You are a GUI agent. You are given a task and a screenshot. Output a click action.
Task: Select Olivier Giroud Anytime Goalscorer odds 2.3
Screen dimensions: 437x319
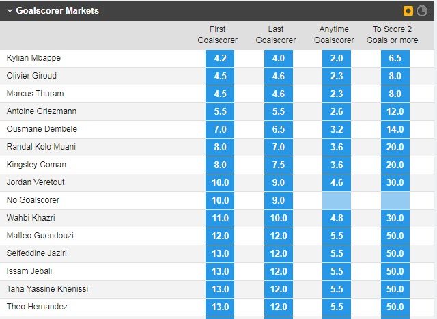(x=337, y=76)
